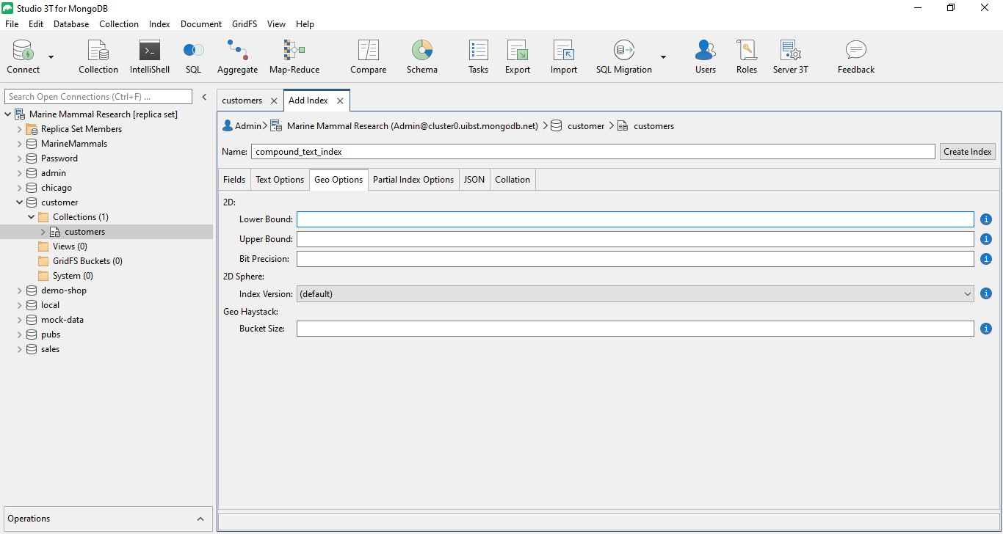
Task: Launch the Aggregate editor
Action: click(x=237, y=55)
